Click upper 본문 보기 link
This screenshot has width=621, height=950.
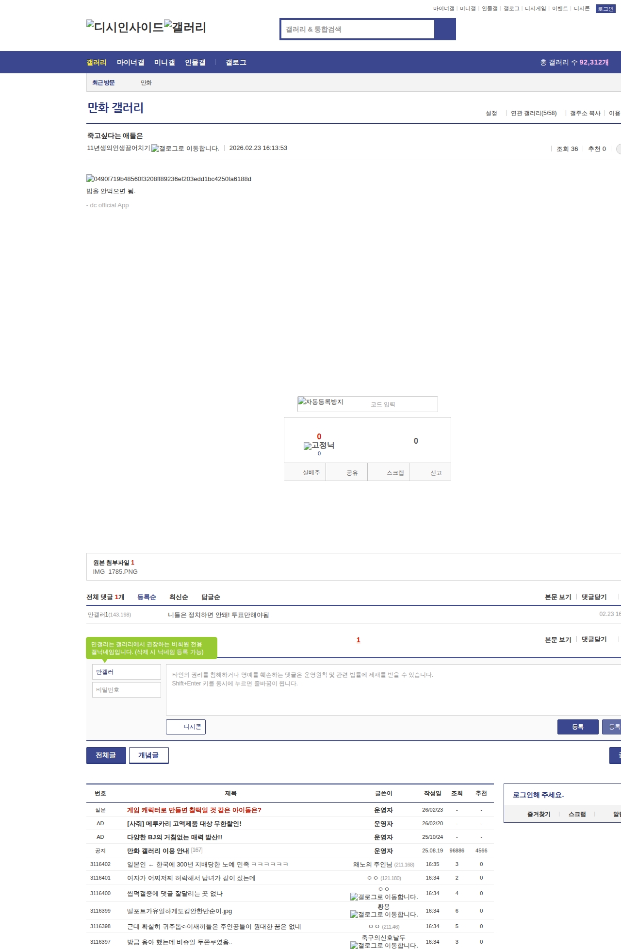[x=558, y=597]
